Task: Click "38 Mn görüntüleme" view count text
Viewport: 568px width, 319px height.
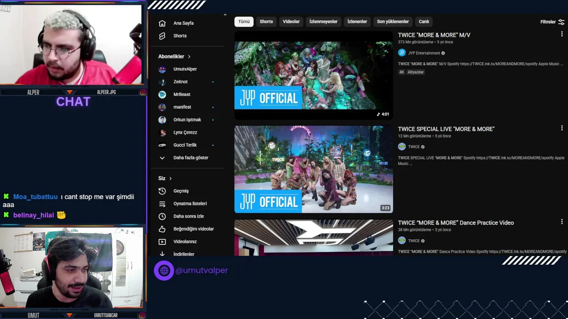Action: [x=414, y=230]
